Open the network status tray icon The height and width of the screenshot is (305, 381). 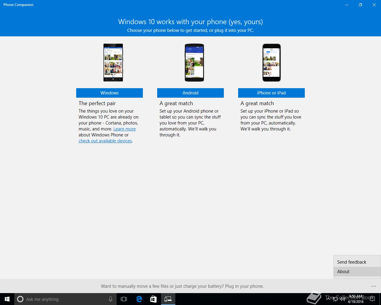335,299
